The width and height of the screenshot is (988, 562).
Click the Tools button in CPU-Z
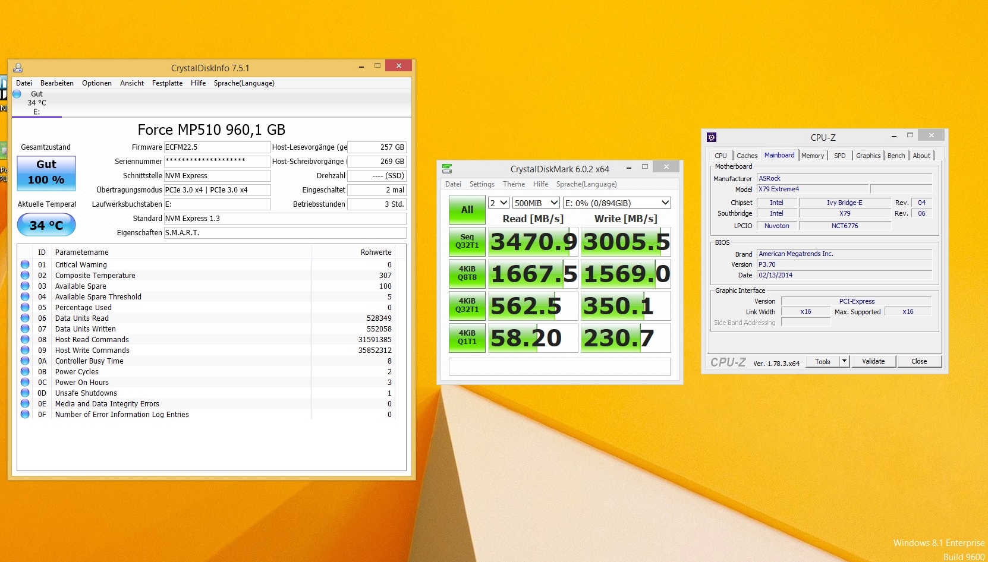[823, 361]
